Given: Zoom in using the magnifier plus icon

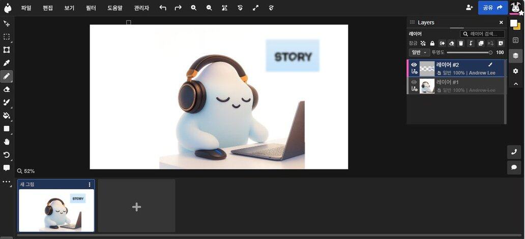Looking at the screenshot, I should pos(194,8).
